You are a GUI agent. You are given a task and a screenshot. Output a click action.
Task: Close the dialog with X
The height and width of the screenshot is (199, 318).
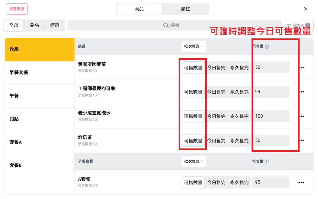[x=306, y=9]
